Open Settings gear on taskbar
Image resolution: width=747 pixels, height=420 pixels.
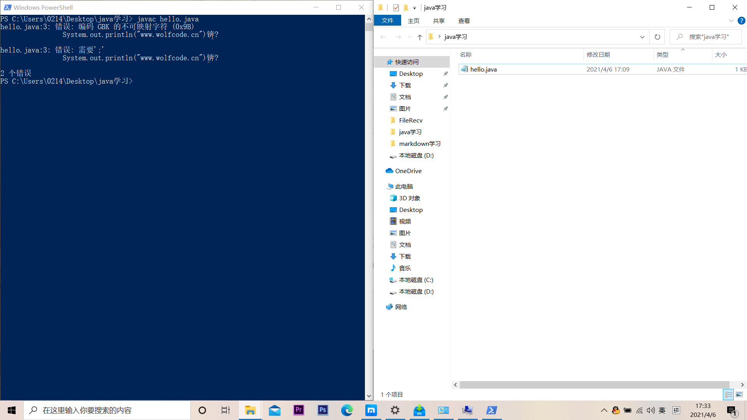395,410
